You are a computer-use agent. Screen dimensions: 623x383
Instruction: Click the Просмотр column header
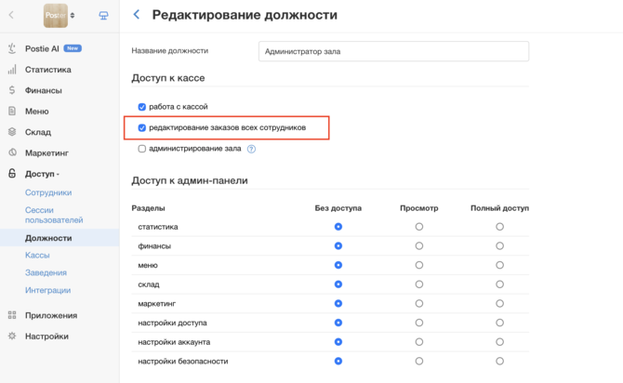point(418,208)
